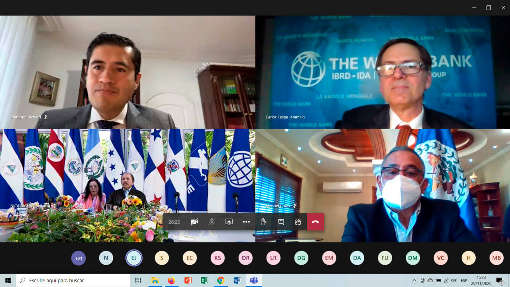The width and height of the screenshot is (510, 287).
Task: Switch to Google Chrome in taskbar
Action: click(x=221, y=281)
